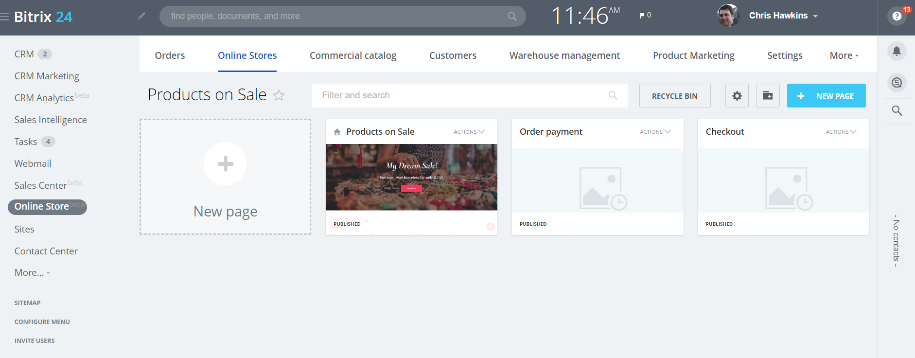Expand Actions dropdown on Order payment card
Image resolution: width=915 pixels, height=358 pixels.
tap(655, 132)
